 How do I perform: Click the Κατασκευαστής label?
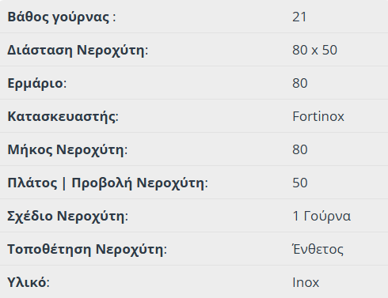click(x=63, y=116)
